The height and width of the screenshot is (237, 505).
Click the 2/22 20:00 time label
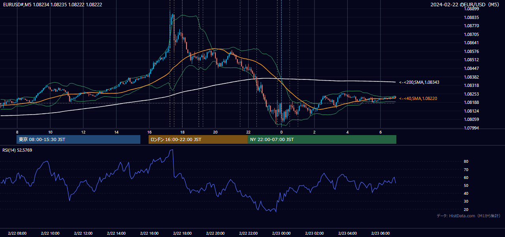pos(215,233)
